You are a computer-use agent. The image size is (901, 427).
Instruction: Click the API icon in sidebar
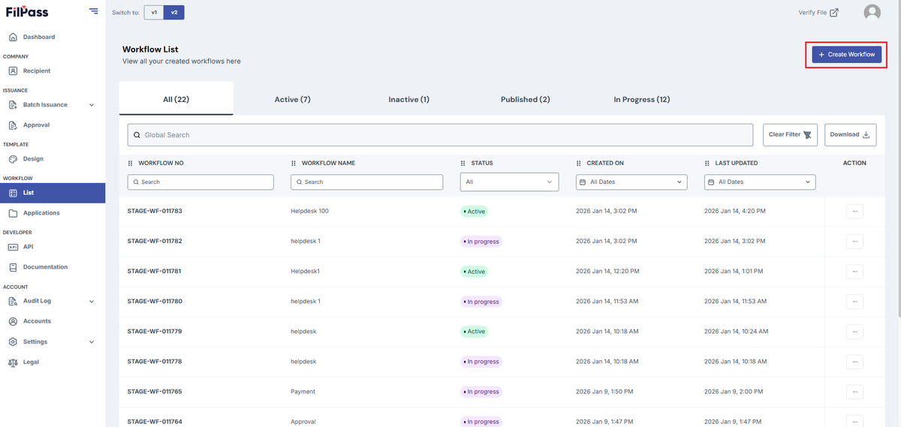(x=13, y=247)
